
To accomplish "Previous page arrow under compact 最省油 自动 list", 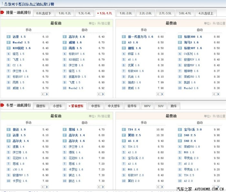I will point(99,187).
